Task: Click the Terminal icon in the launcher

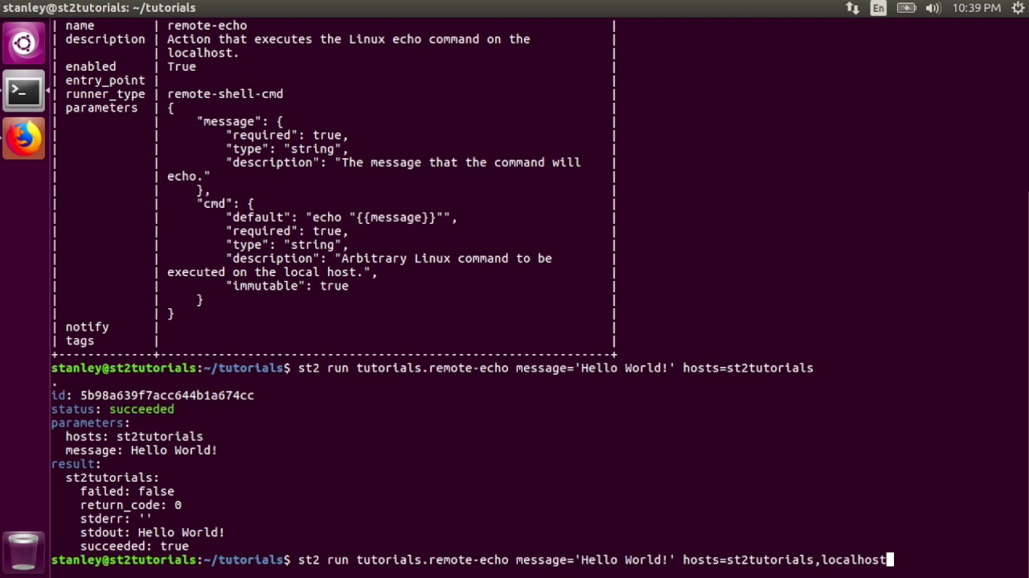Action: click(23, 92)
